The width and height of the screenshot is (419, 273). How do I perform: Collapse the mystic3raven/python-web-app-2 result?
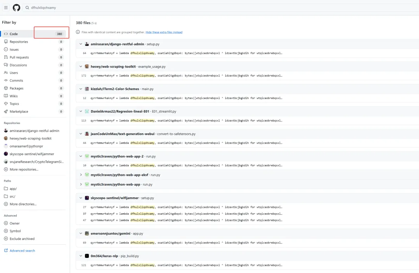click(x=81, y=156)
